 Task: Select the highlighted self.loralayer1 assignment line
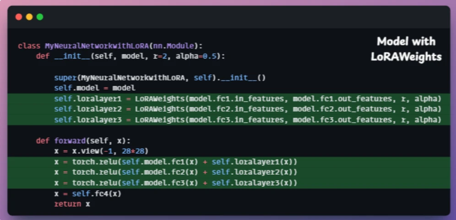coord(229,99)
